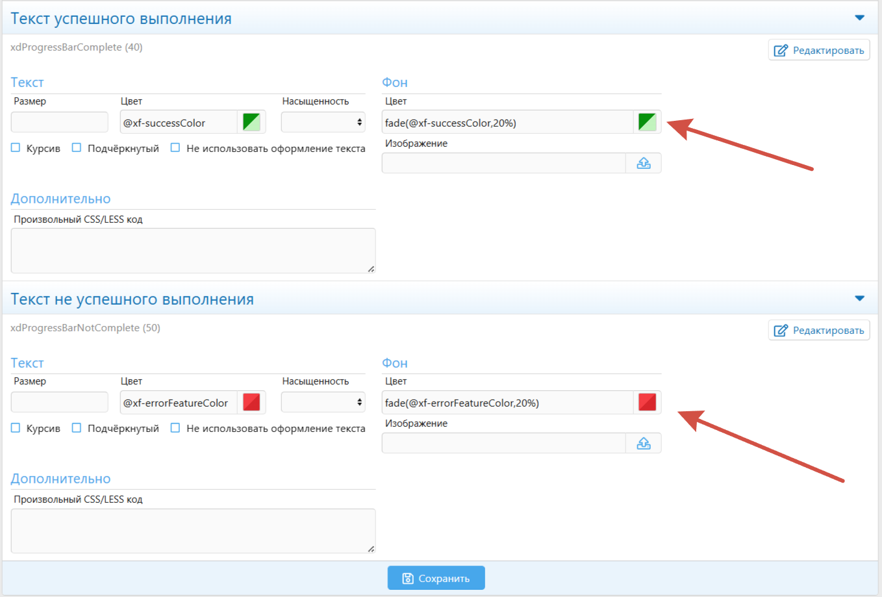882x597 pixels.
Task: Collapse 'Текст успешного выполнения' section arrow
Action: click(859, 18)
